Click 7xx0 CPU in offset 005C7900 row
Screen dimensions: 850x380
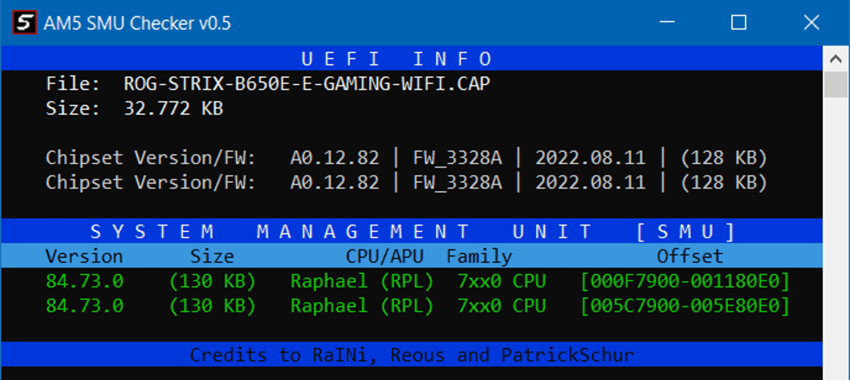[502, 306]
